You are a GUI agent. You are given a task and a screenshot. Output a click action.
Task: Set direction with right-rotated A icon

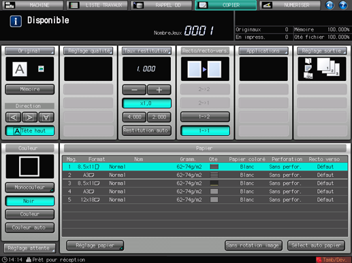[x=30, y=117]
